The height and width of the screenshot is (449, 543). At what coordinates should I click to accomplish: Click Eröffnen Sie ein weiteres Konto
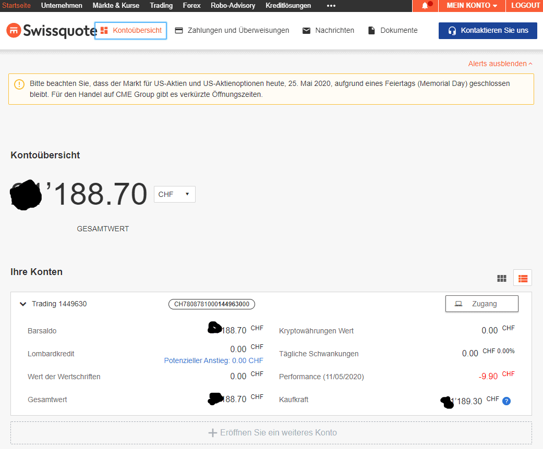pos(271,433)
